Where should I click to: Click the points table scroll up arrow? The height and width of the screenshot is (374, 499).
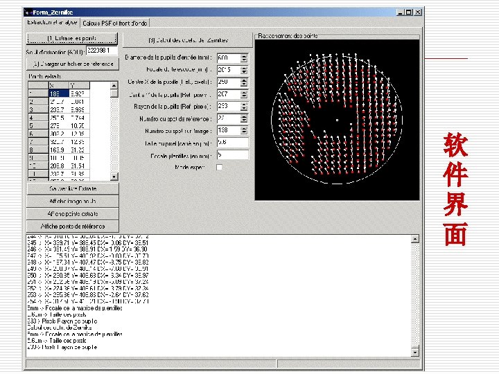[114, 86]
